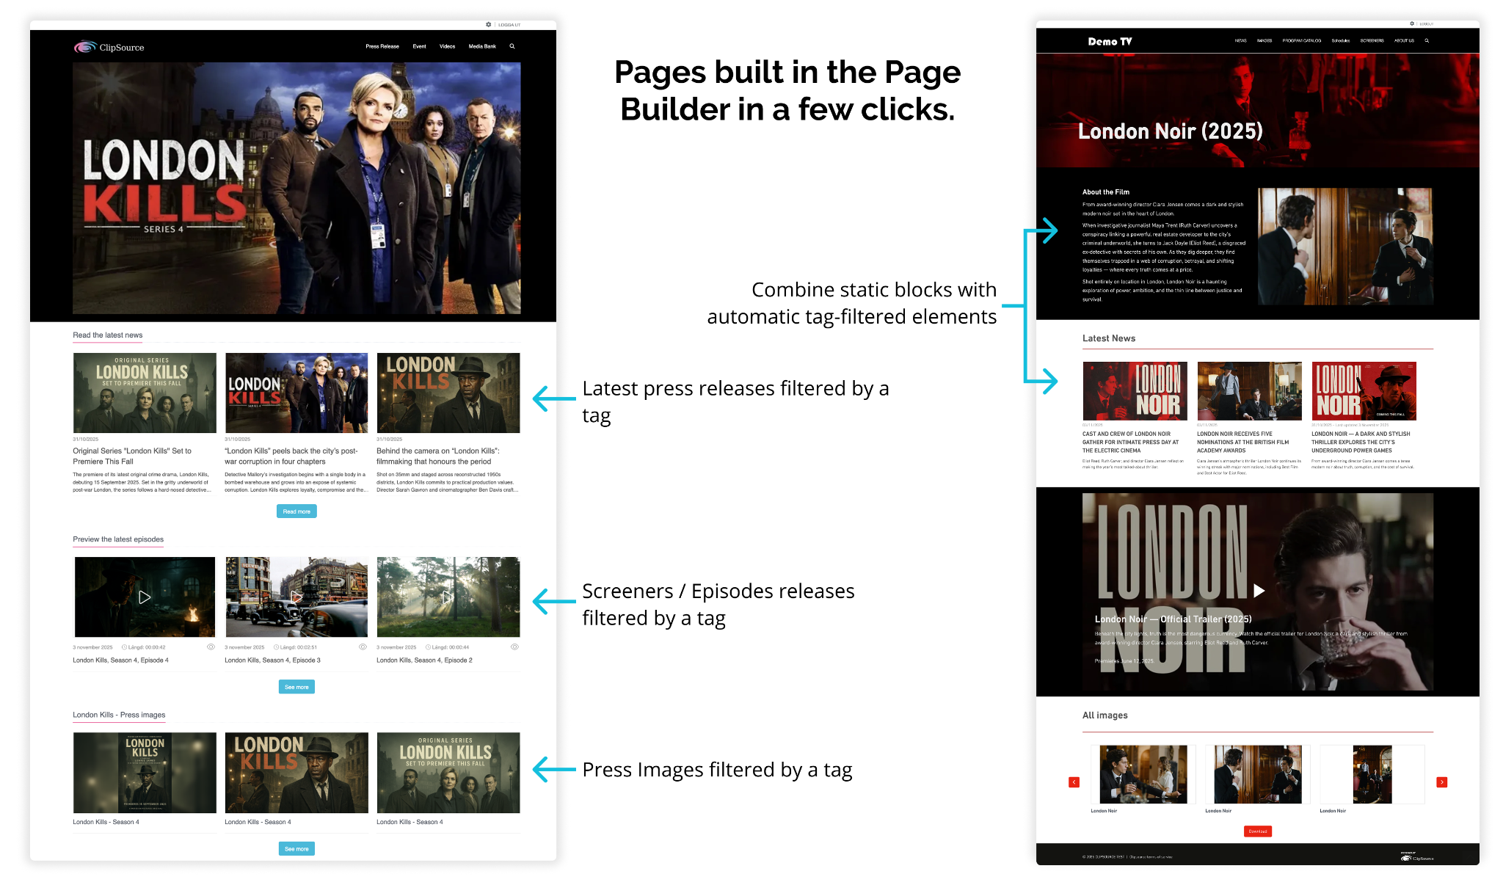1503x885 pixels.
Task: Select PROGRAM CATALOG in Demo TV navigation
Action: [1301, 41]
